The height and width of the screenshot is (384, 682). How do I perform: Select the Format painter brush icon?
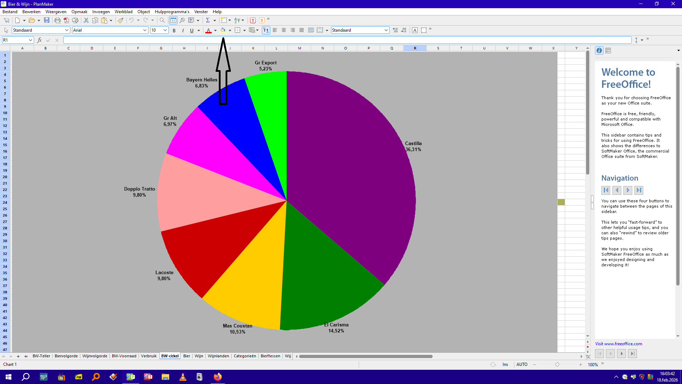point(121,20)
